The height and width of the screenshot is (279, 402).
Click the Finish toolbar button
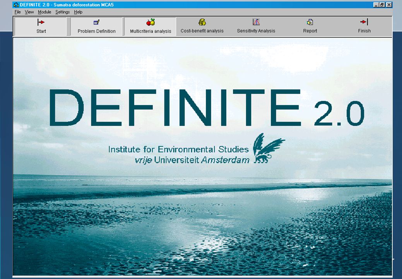(x=364, y=26)
